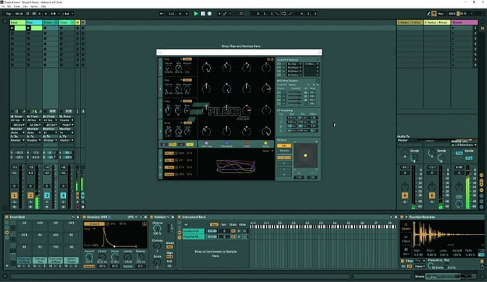Click the Tap tempo button
This screenshot has width=487, height=282.
coord(9,13)
